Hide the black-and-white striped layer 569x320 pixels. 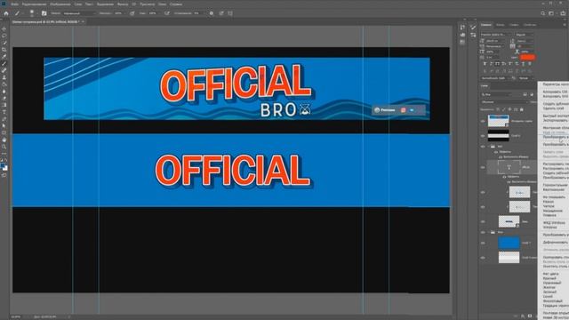pos(483,136)
